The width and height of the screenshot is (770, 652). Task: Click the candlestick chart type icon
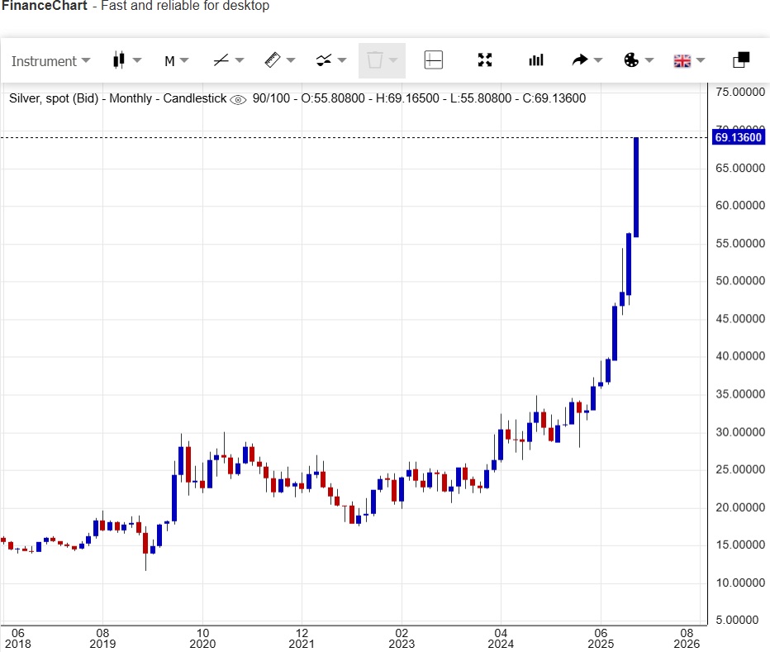[118, 59]
